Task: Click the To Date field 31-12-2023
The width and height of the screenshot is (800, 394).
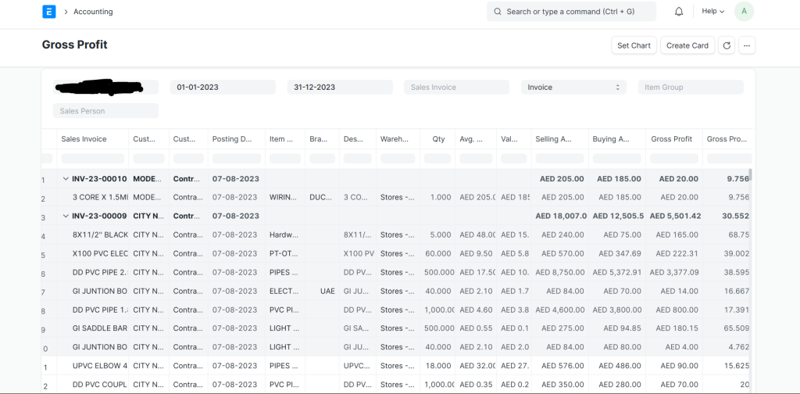Action: click(340, 88)
